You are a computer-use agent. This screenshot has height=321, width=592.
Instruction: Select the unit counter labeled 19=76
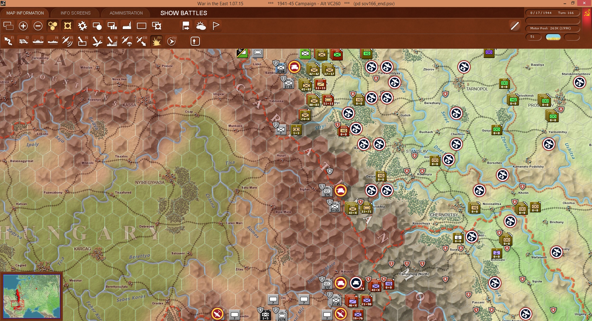(x=358, y=315)
